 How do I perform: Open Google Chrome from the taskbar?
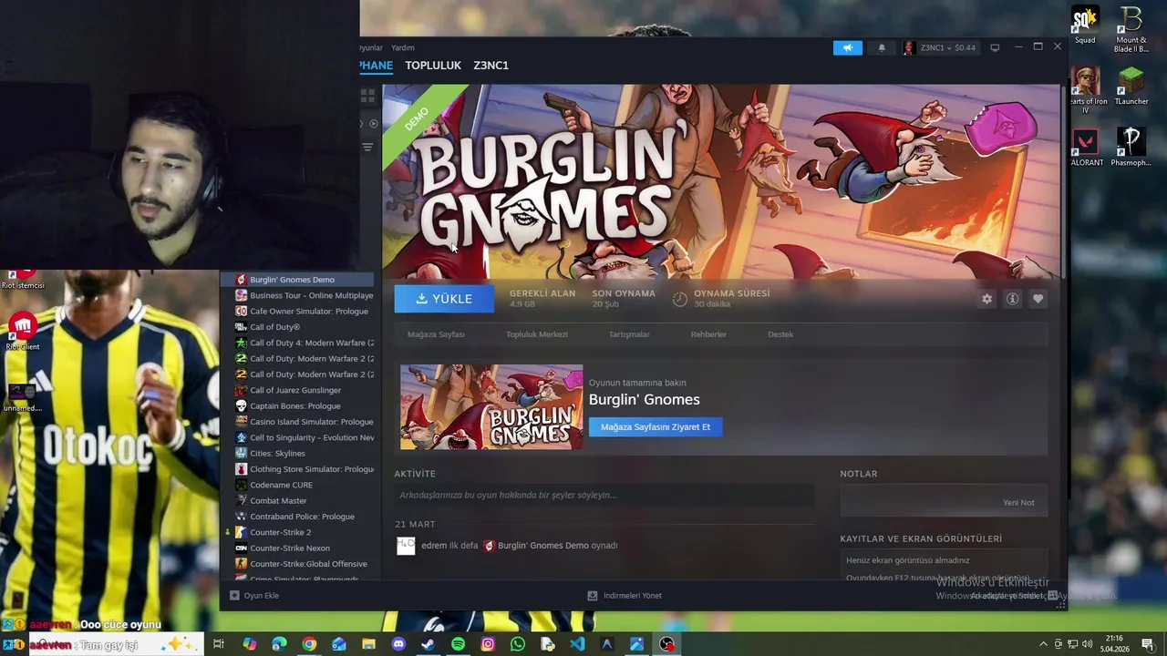click(x=309, y=644)
